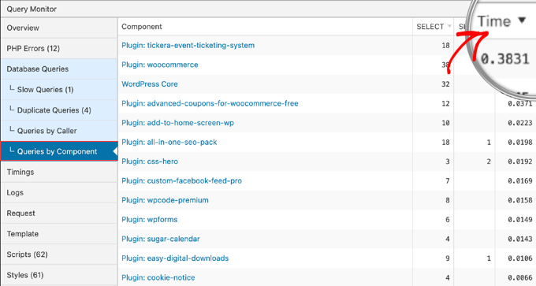Select SELECT count 9 for easy-digital-downloads

click(448, 258)
